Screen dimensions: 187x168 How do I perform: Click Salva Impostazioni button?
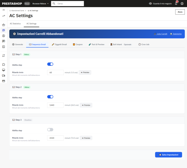point(169,155)
